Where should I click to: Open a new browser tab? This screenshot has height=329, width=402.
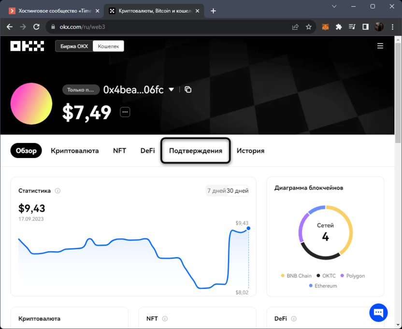213,11
